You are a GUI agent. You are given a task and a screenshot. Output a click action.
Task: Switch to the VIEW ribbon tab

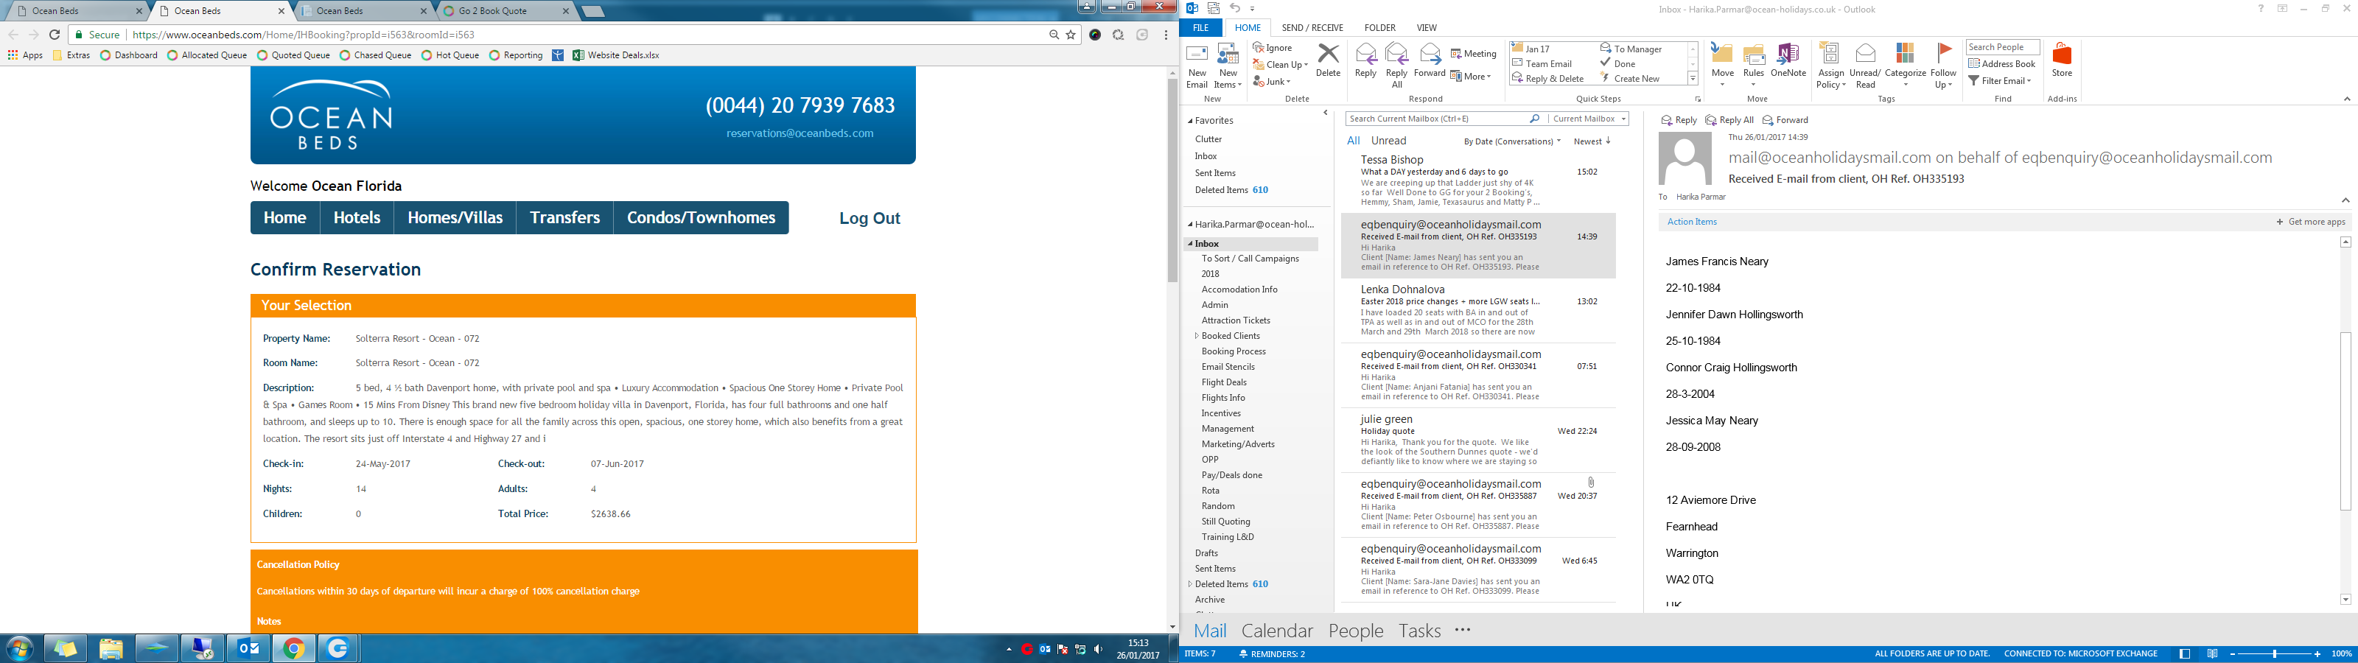(1426, 27)
